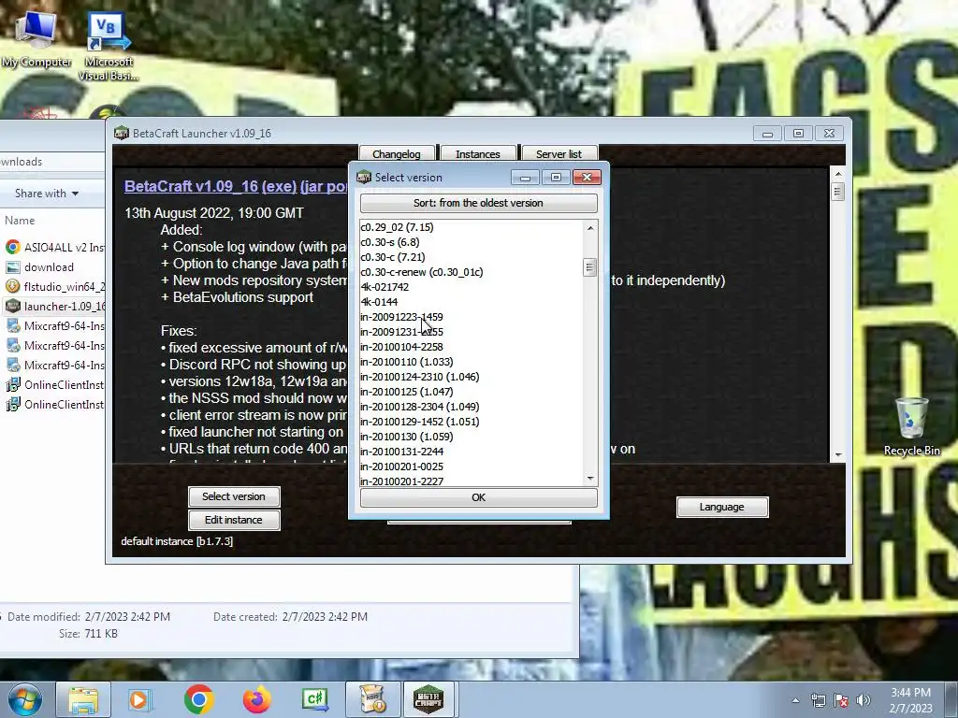Open the My Computer desktop icon

[x=36, y=39]
